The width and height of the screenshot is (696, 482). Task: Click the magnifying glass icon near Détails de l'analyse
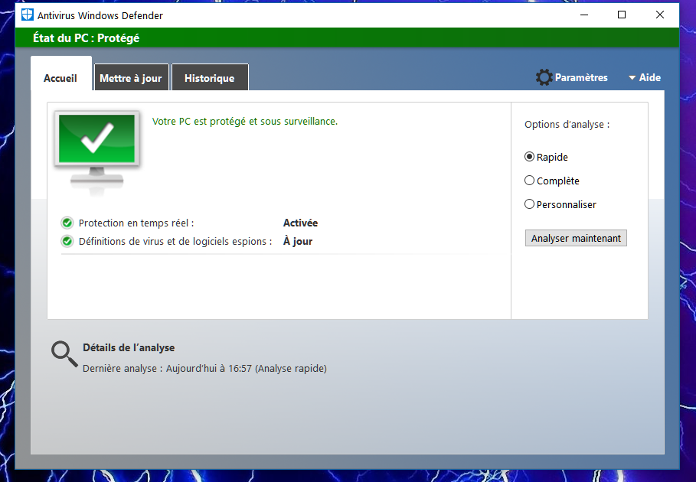64,354
